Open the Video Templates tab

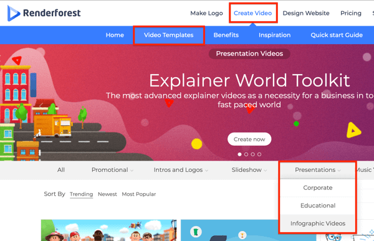pos(169,35)
